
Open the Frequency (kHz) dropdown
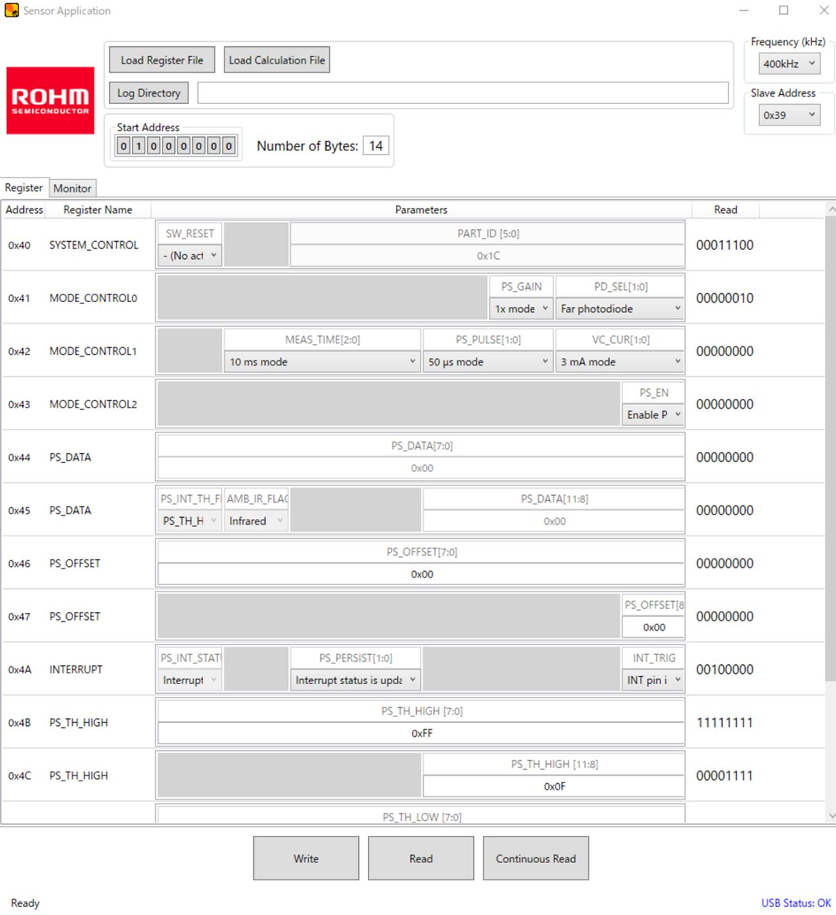click(788, 64)
